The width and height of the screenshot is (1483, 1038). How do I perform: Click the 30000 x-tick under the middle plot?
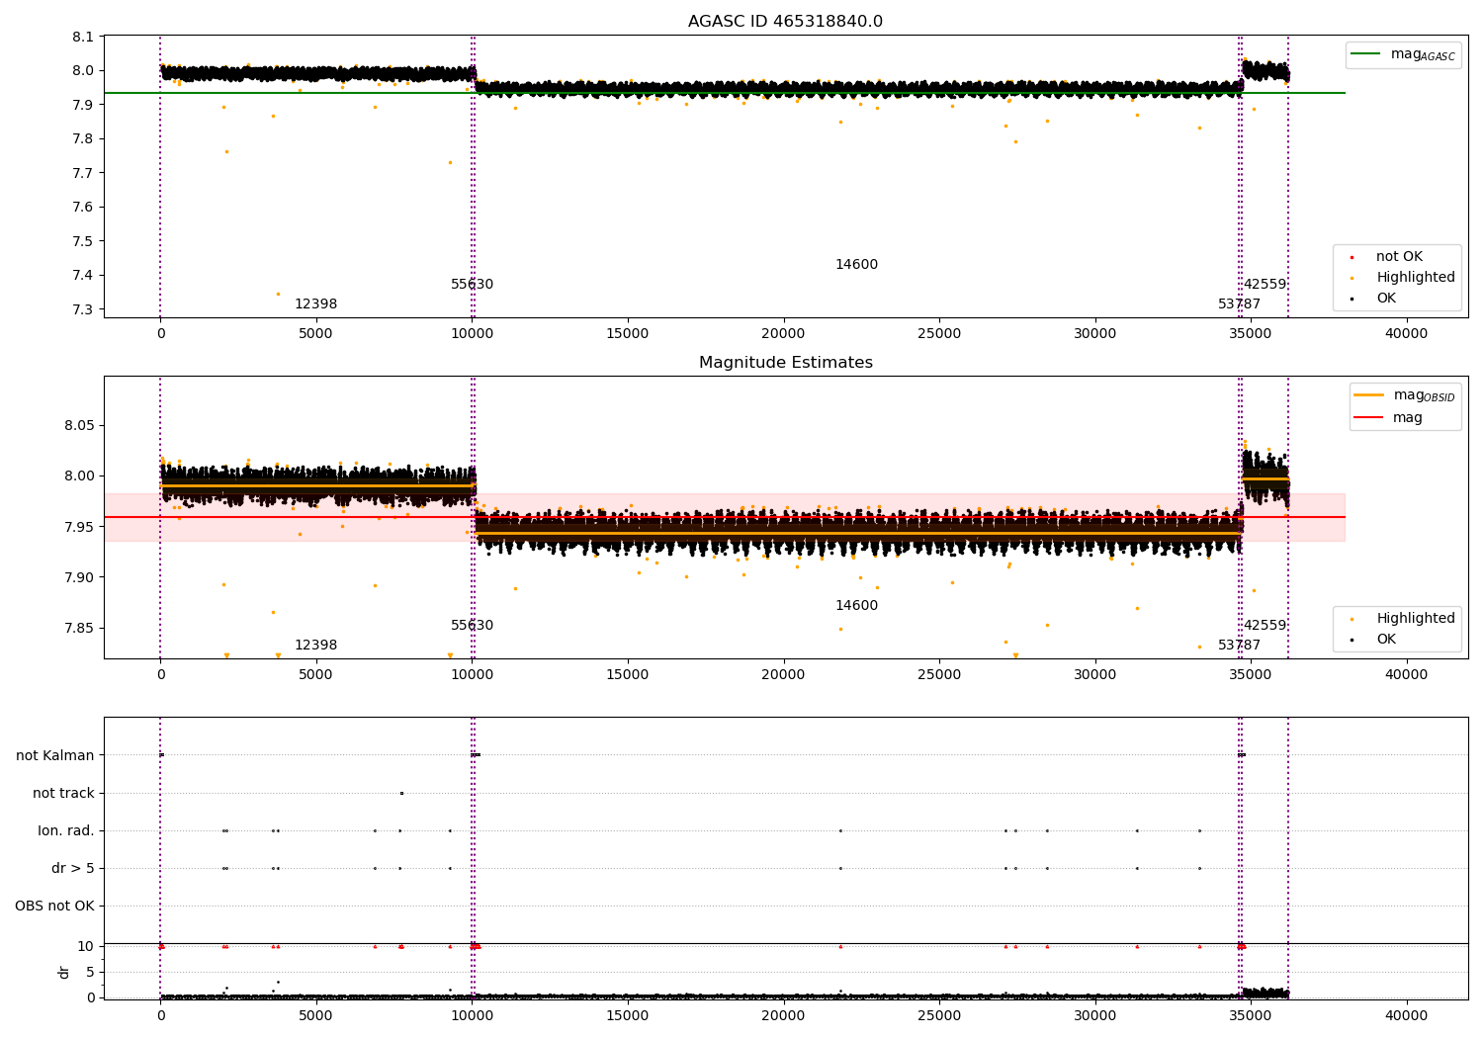click(x=1094, y=675)
